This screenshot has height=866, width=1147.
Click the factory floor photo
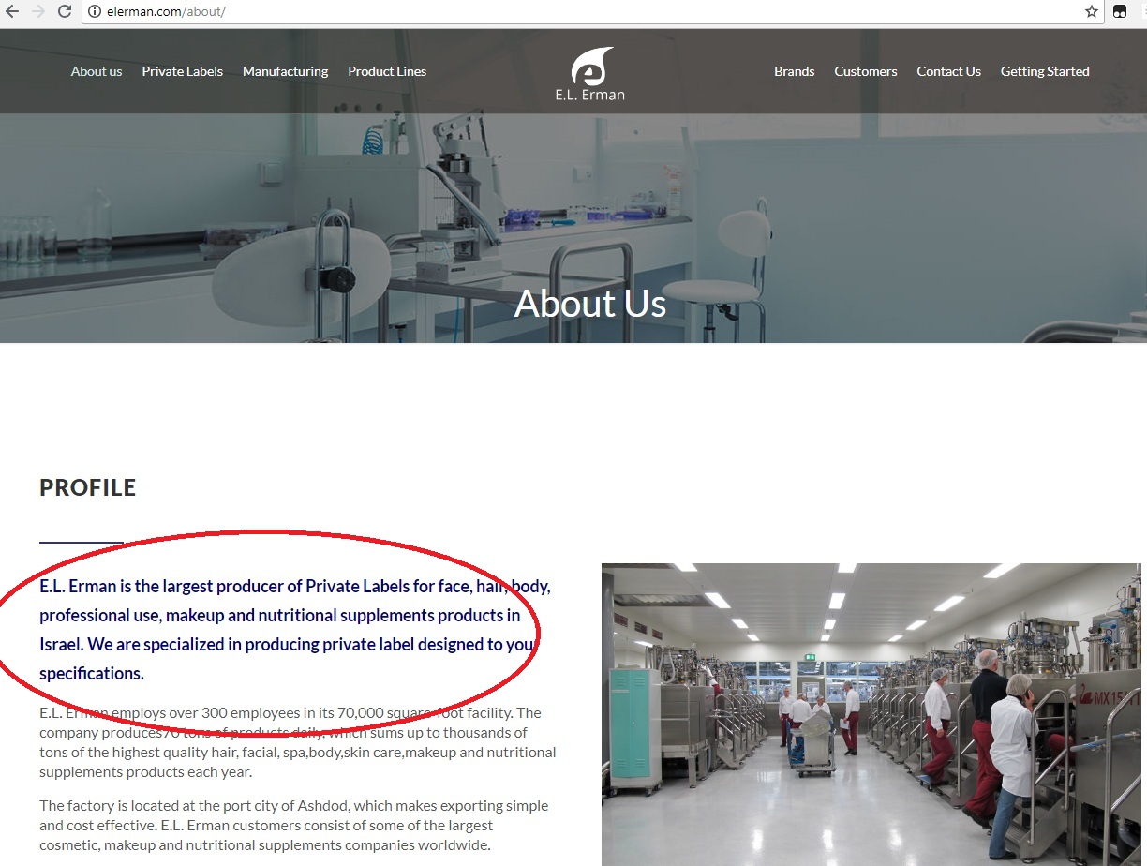point(871,714)
